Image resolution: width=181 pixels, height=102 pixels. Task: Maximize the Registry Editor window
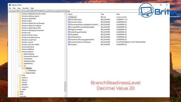161,5
